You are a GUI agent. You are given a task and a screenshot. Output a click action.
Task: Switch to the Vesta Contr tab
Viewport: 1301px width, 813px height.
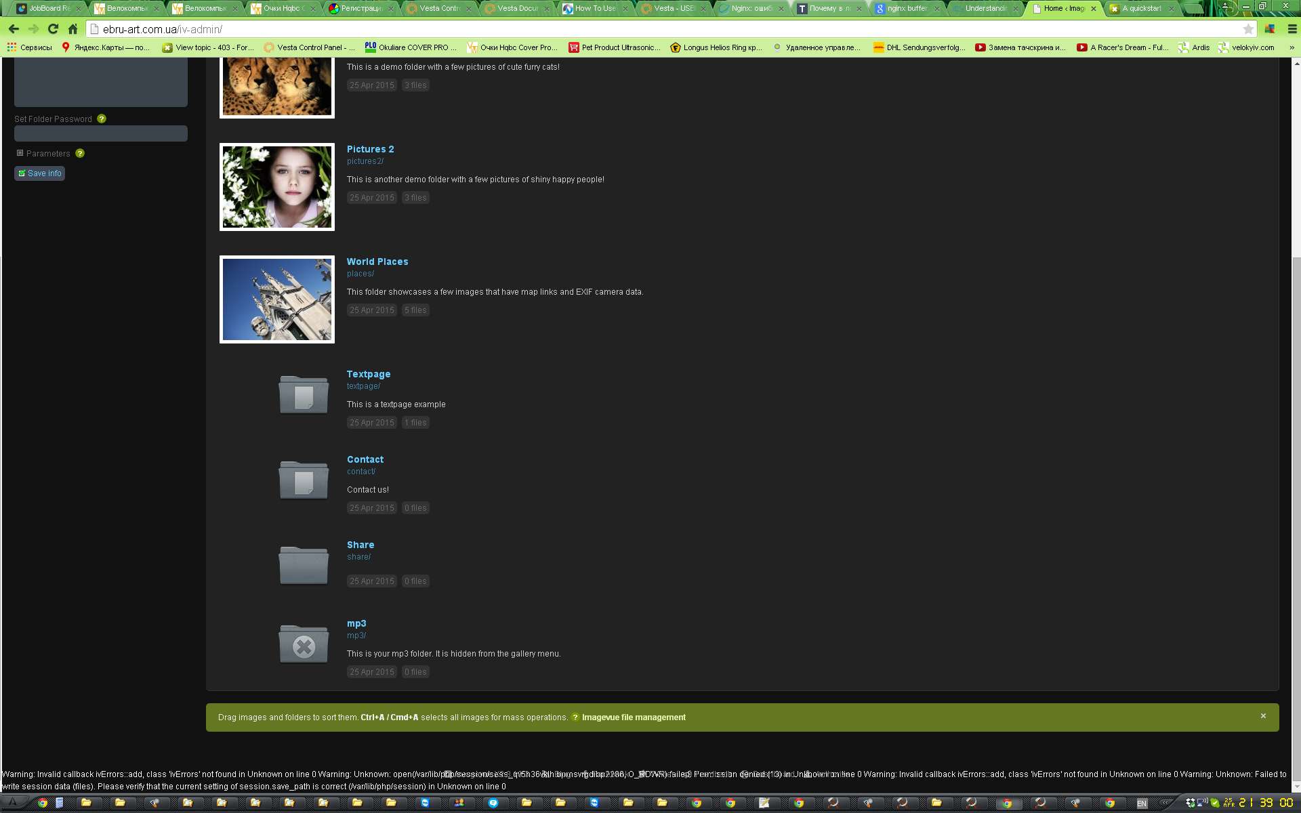click(x=438, y=9)
